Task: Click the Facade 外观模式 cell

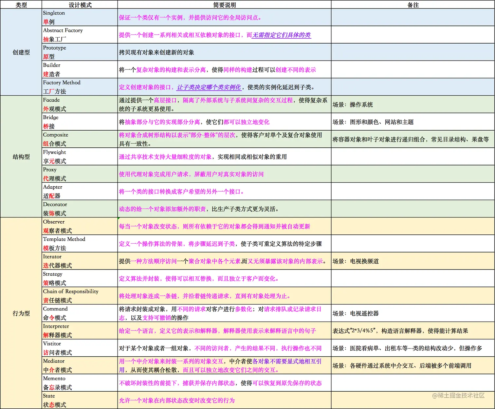Action: coord(79,104)
